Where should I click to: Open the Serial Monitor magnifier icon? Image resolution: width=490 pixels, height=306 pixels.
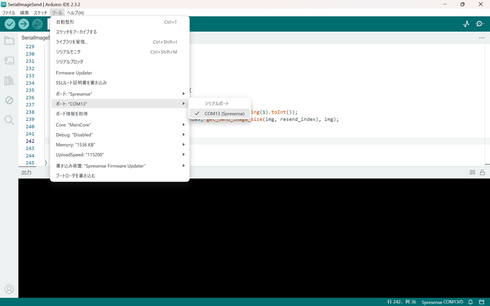click(x=480, y=24)
